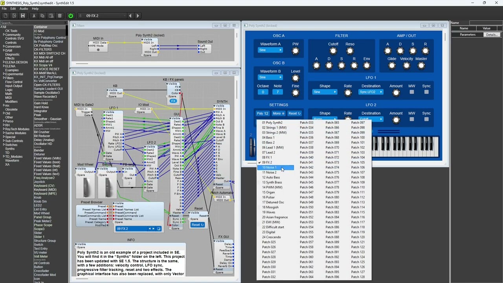Click the OSC B Level knob
Viewport: 503px width, 283px height.
296,78
